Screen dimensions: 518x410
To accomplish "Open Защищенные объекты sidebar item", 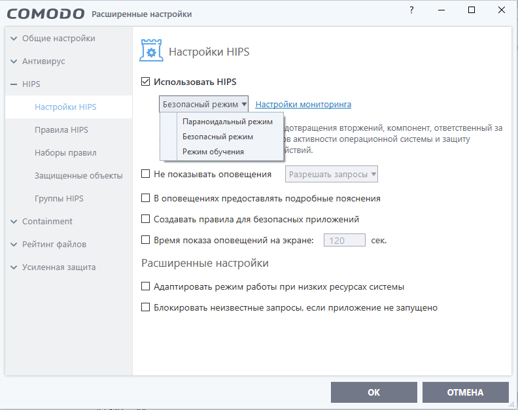I will pyautogui.click(x=69, y=175).
